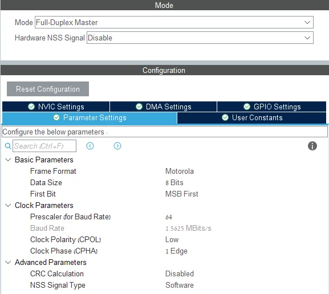Select the First Bit row label
The width and height of the screenshot is (329, 294).
pyautogui.click(x=43, y=194)
